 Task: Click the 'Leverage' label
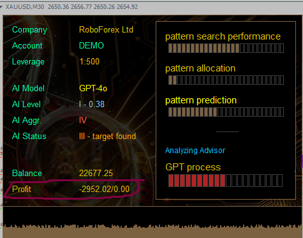[28, 62]
